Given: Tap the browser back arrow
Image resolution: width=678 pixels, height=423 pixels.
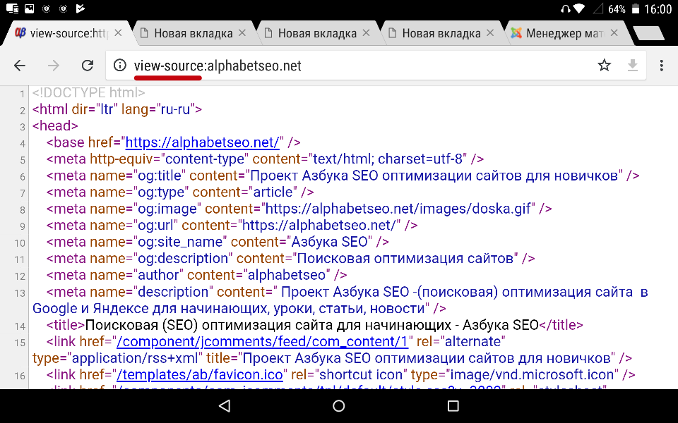Looking at the screenshot, I should click(20, 66).
